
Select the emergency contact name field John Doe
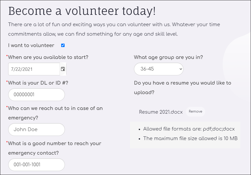tap(37, 130)
